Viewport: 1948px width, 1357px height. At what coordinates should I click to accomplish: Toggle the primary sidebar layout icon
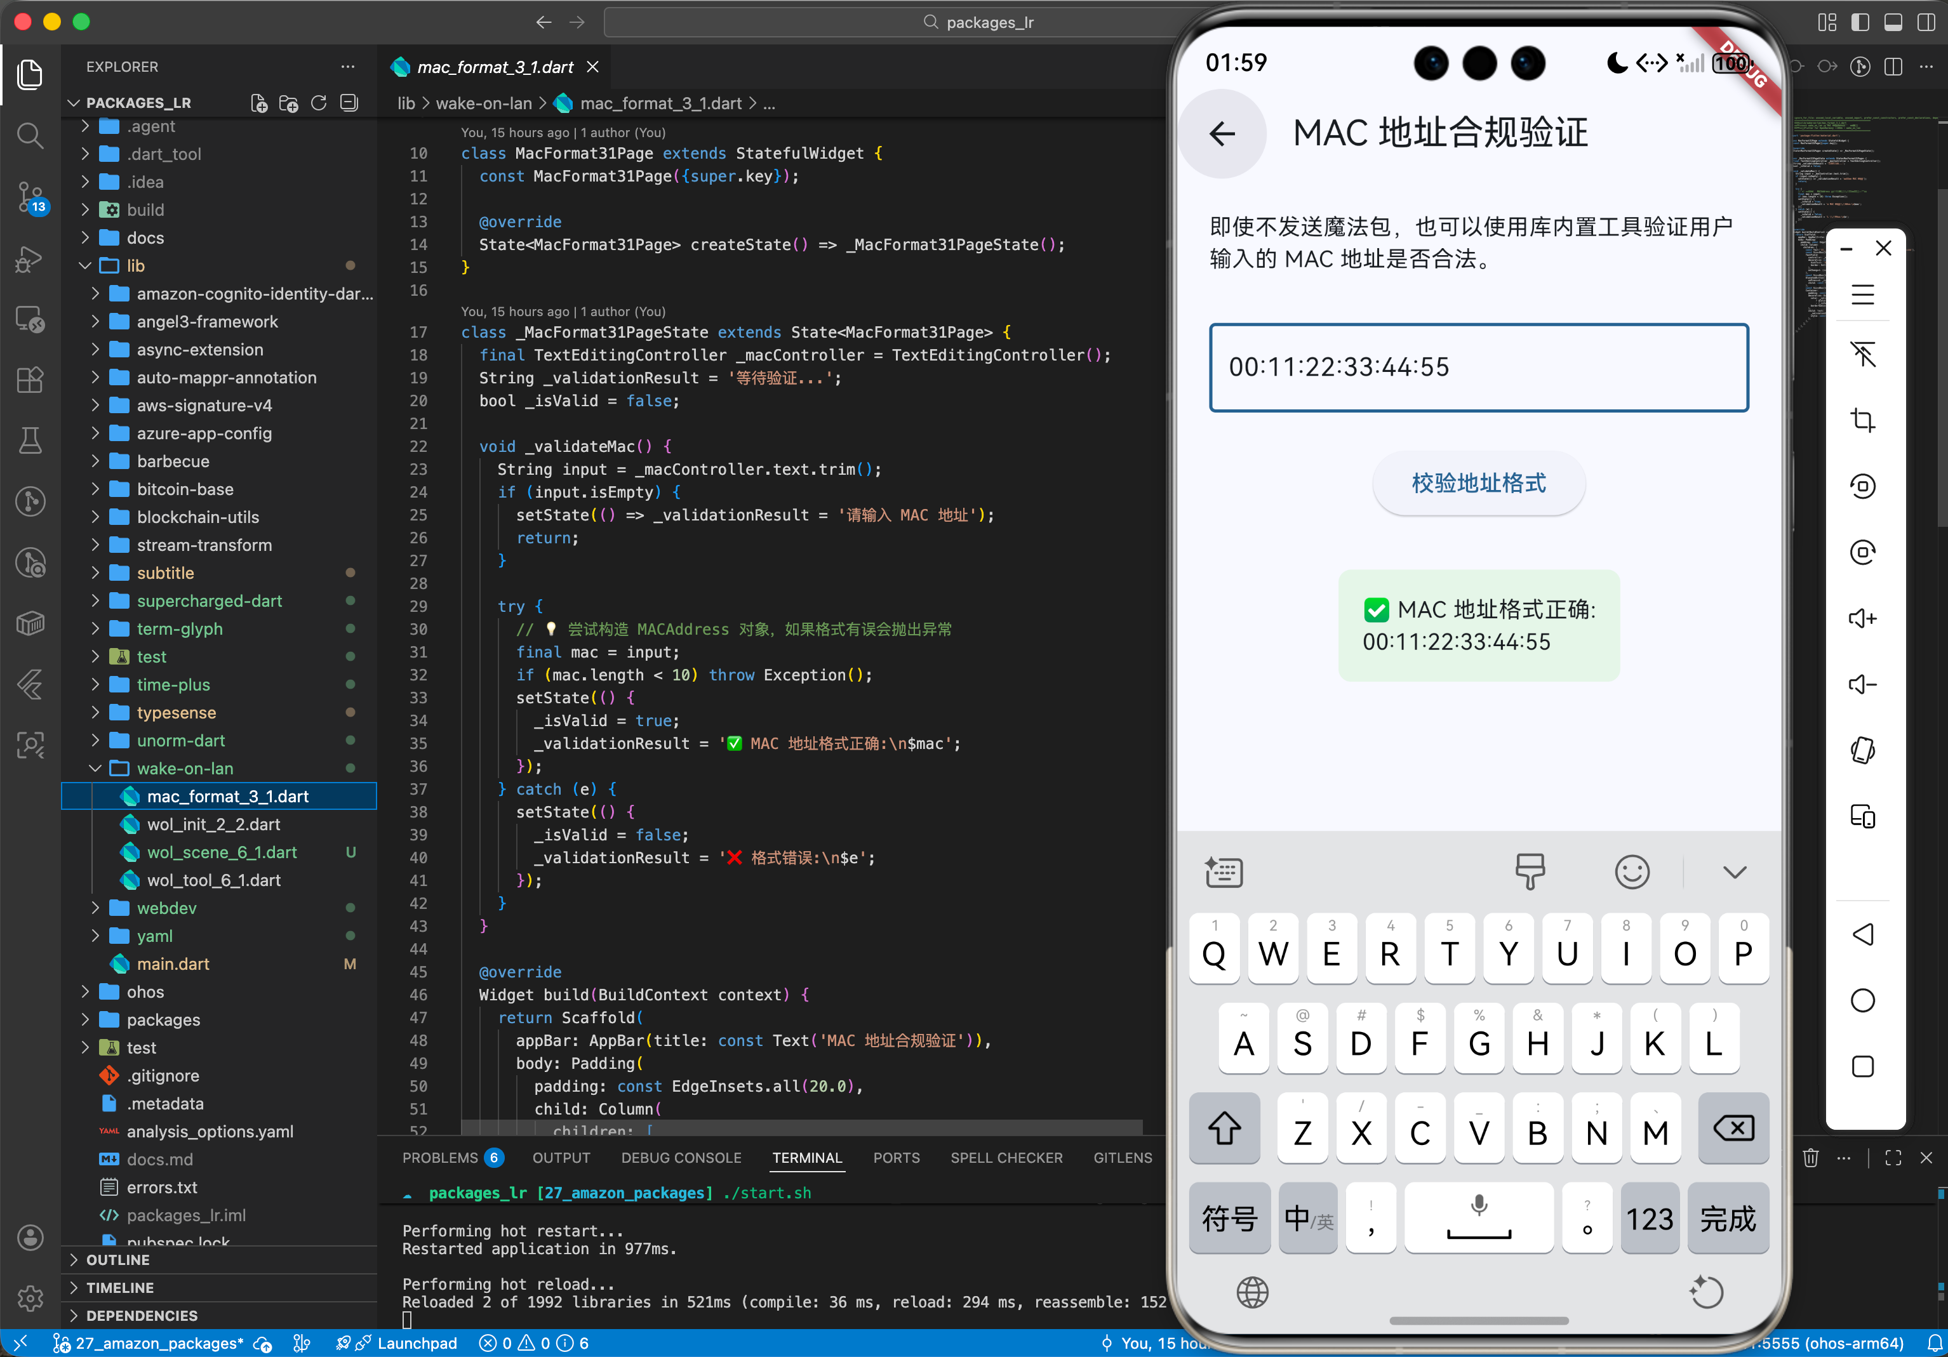[1860, 22]
